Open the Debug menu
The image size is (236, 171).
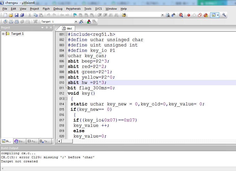pos(58,9)
